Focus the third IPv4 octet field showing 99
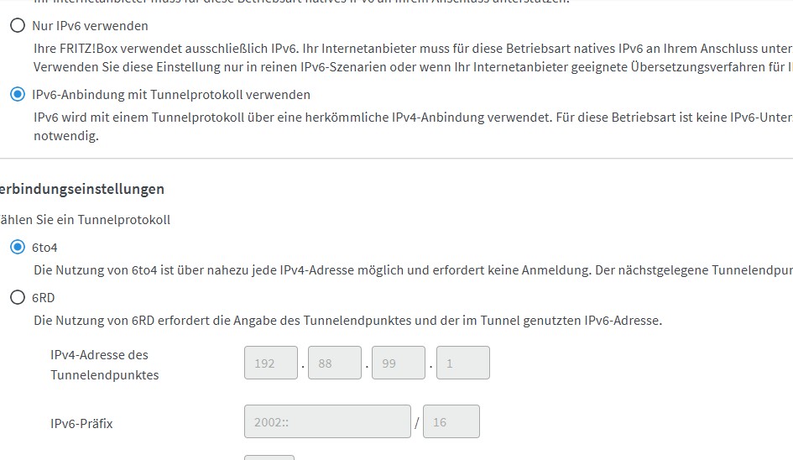This screenshot has height=460, width=793. (399, 363)
